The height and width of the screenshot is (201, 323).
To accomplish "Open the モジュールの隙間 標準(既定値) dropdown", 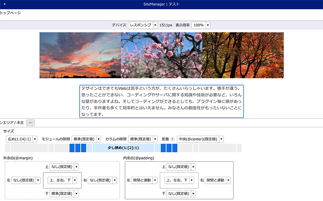I will click(86, 139).
